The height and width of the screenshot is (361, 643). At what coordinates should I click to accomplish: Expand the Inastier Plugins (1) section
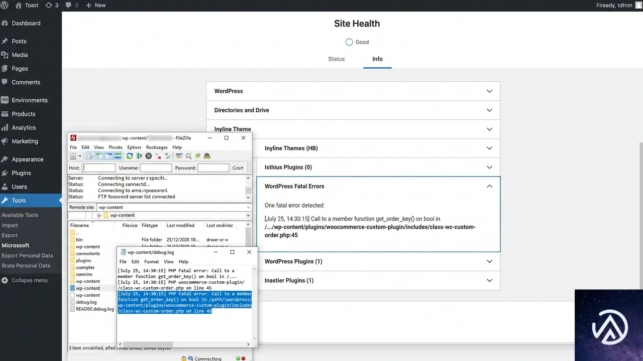(378, 281)
